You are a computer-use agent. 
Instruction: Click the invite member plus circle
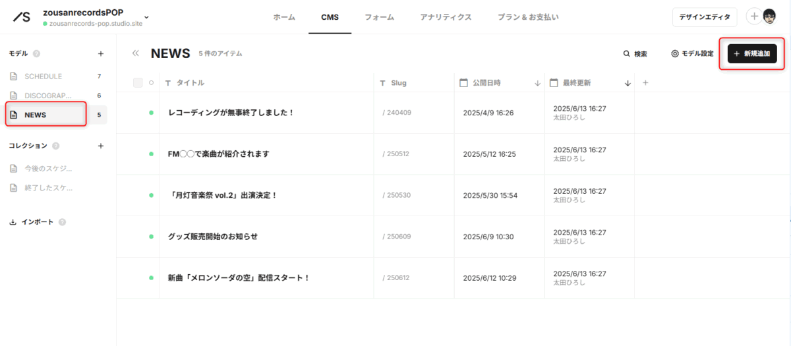coord(754,16)
